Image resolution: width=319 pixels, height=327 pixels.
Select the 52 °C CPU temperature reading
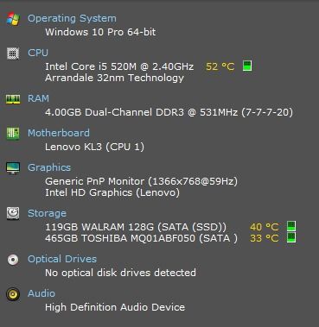220,66
